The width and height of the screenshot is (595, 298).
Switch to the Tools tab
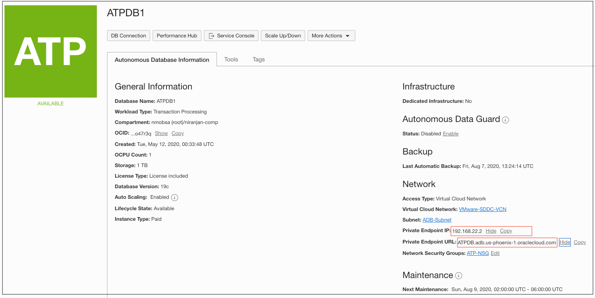coord(231,59)
